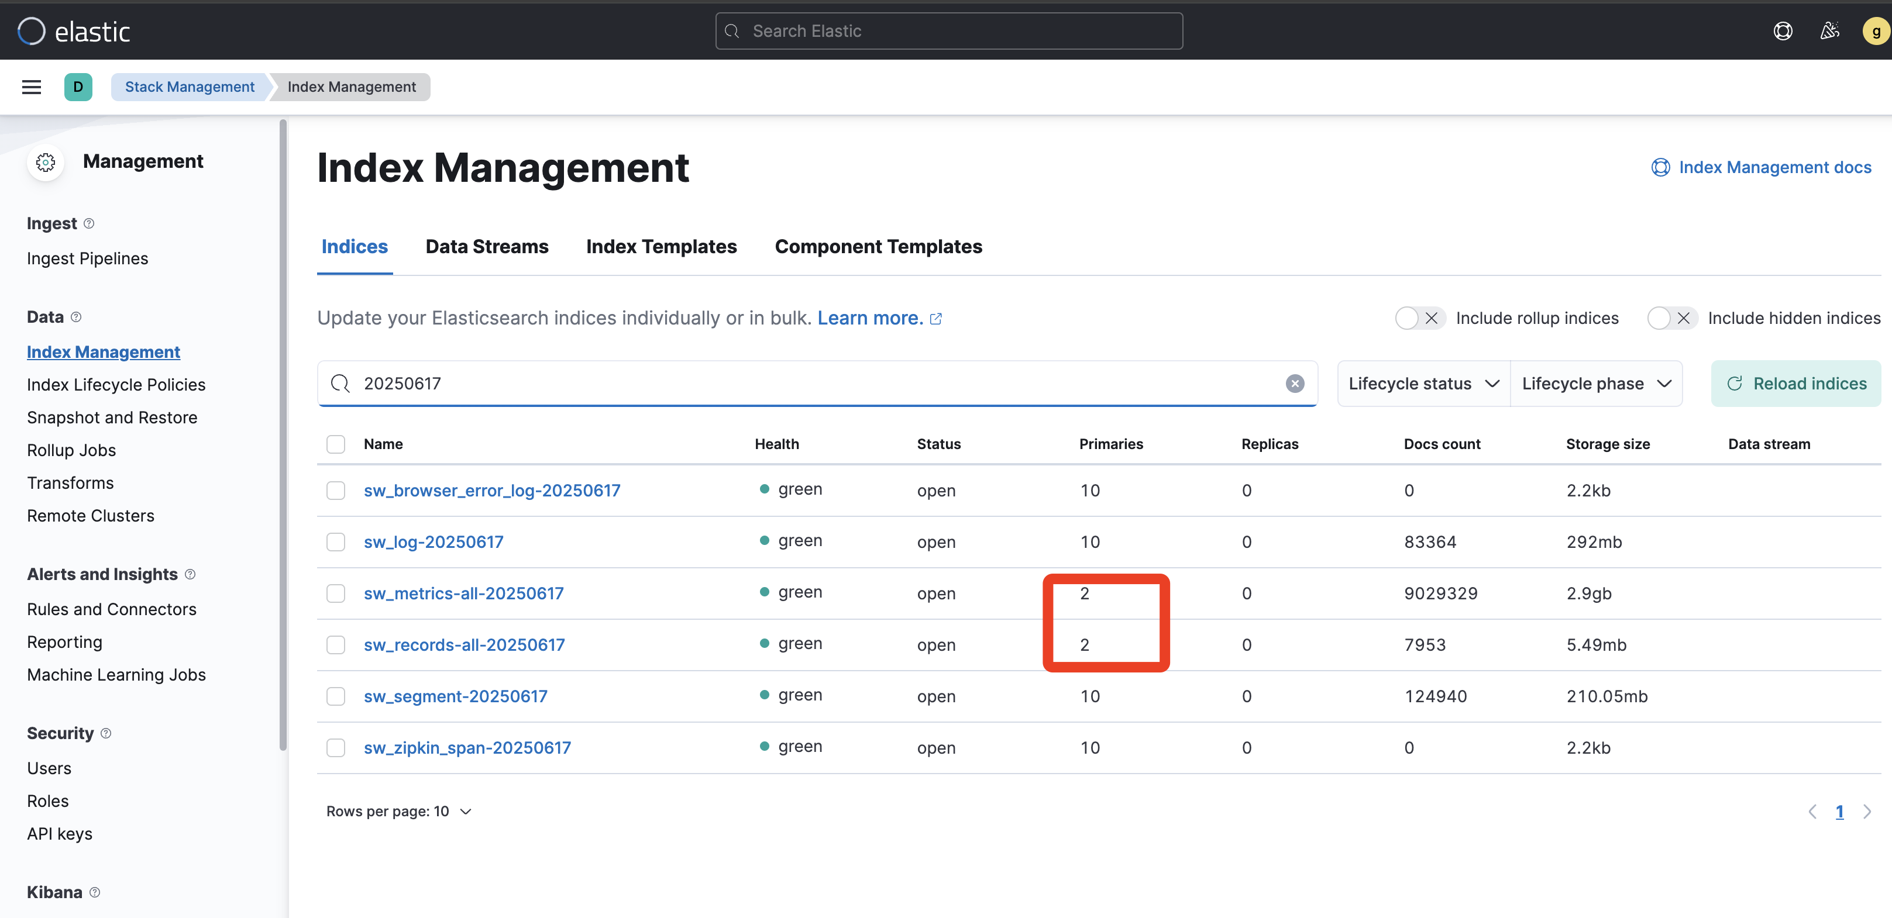Screen dimensions: 1892x918
Task: Open Rules and Connectors in sidebar
Action: pyautogui.click(x=112, y=609)
